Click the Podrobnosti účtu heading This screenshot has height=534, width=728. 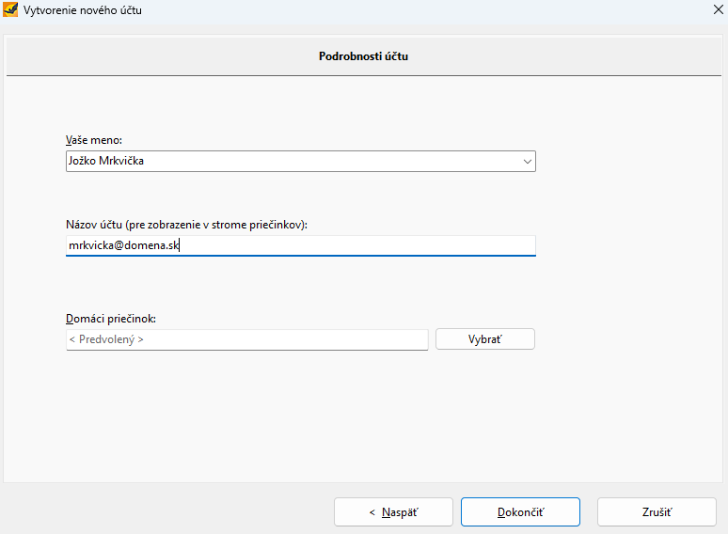pyautogui.click(x=364, y=56)
